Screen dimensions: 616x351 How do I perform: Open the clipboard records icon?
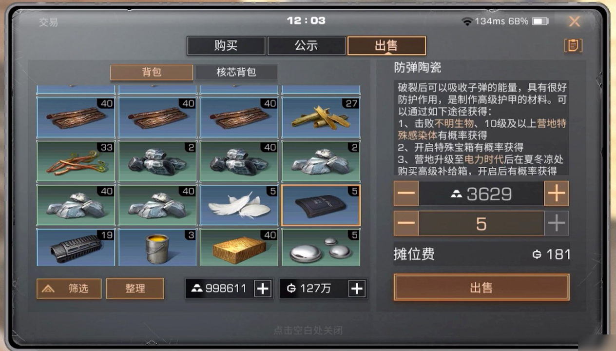click(573, 45)
